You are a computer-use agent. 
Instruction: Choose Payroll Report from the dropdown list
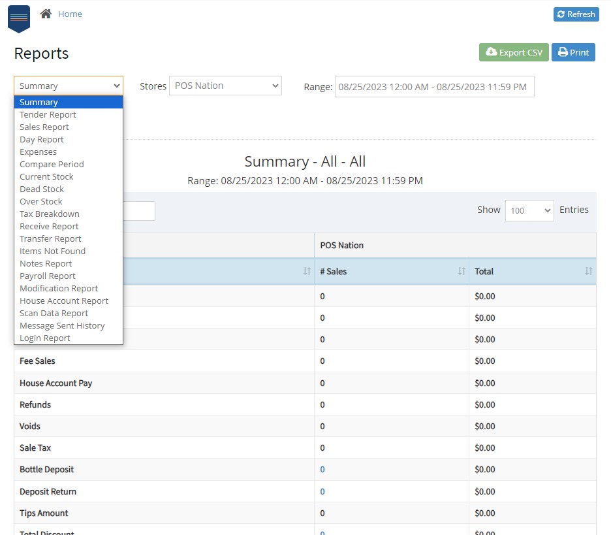coord(47,276)
